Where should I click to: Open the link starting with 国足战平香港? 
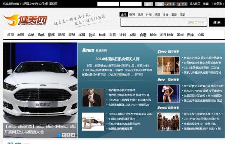point(203,101)
